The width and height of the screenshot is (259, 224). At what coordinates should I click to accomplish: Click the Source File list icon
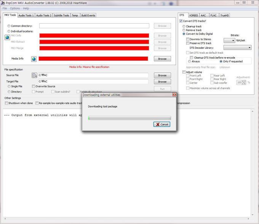[x=34, y=75]
